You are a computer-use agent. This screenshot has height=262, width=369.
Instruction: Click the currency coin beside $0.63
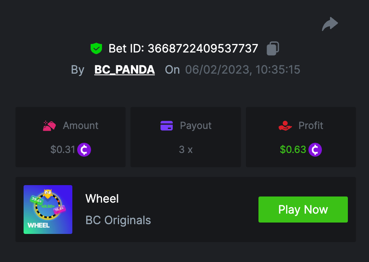point(315,150)
